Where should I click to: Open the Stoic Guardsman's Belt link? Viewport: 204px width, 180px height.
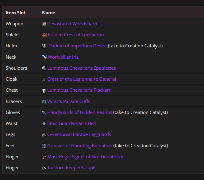tap(72, 123)
